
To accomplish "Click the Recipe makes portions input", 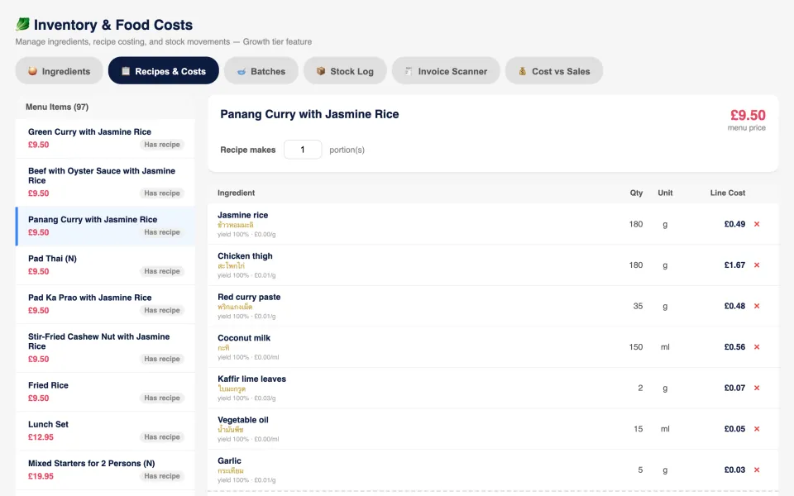I will tap(303, 150).
